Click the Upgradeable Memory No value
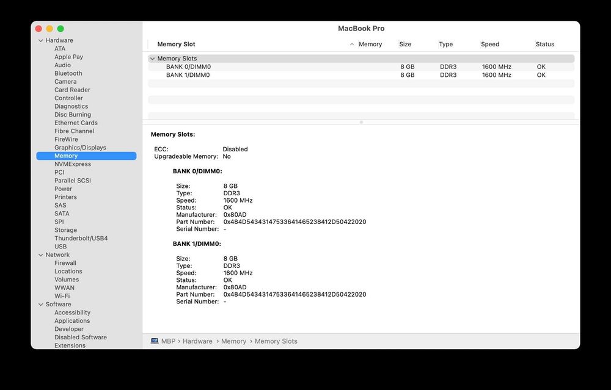611x390 pixels. [227, 156]
